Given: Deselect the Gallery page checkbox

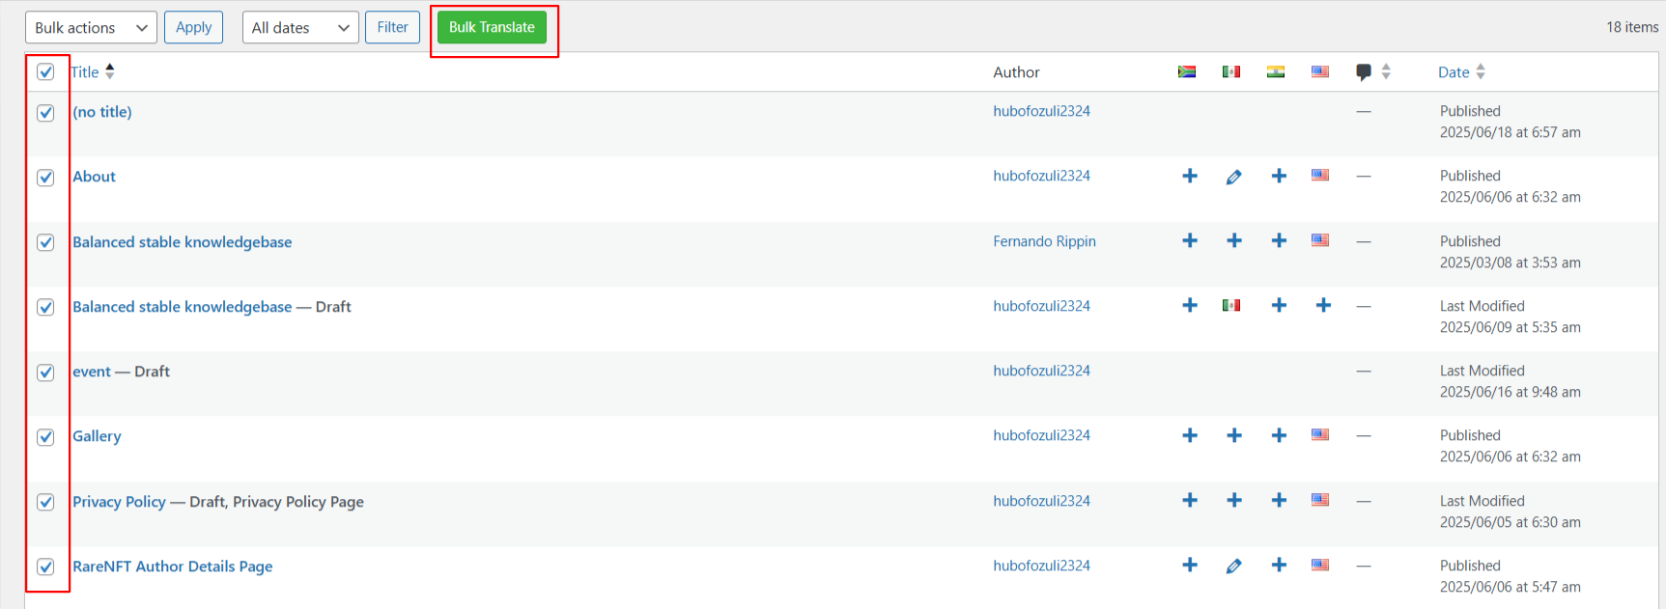Looking at the screenshot, I should [x=45, y=437].
